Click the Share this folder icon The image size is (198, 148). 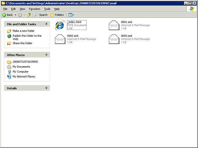[9, 43]
